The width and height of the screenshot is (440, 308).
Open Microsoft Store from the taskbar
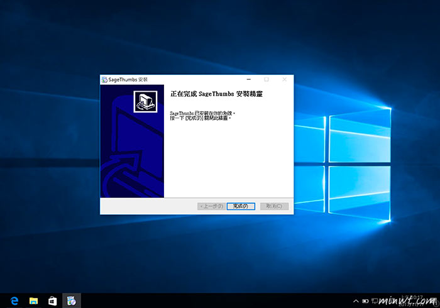click(52, 301)
